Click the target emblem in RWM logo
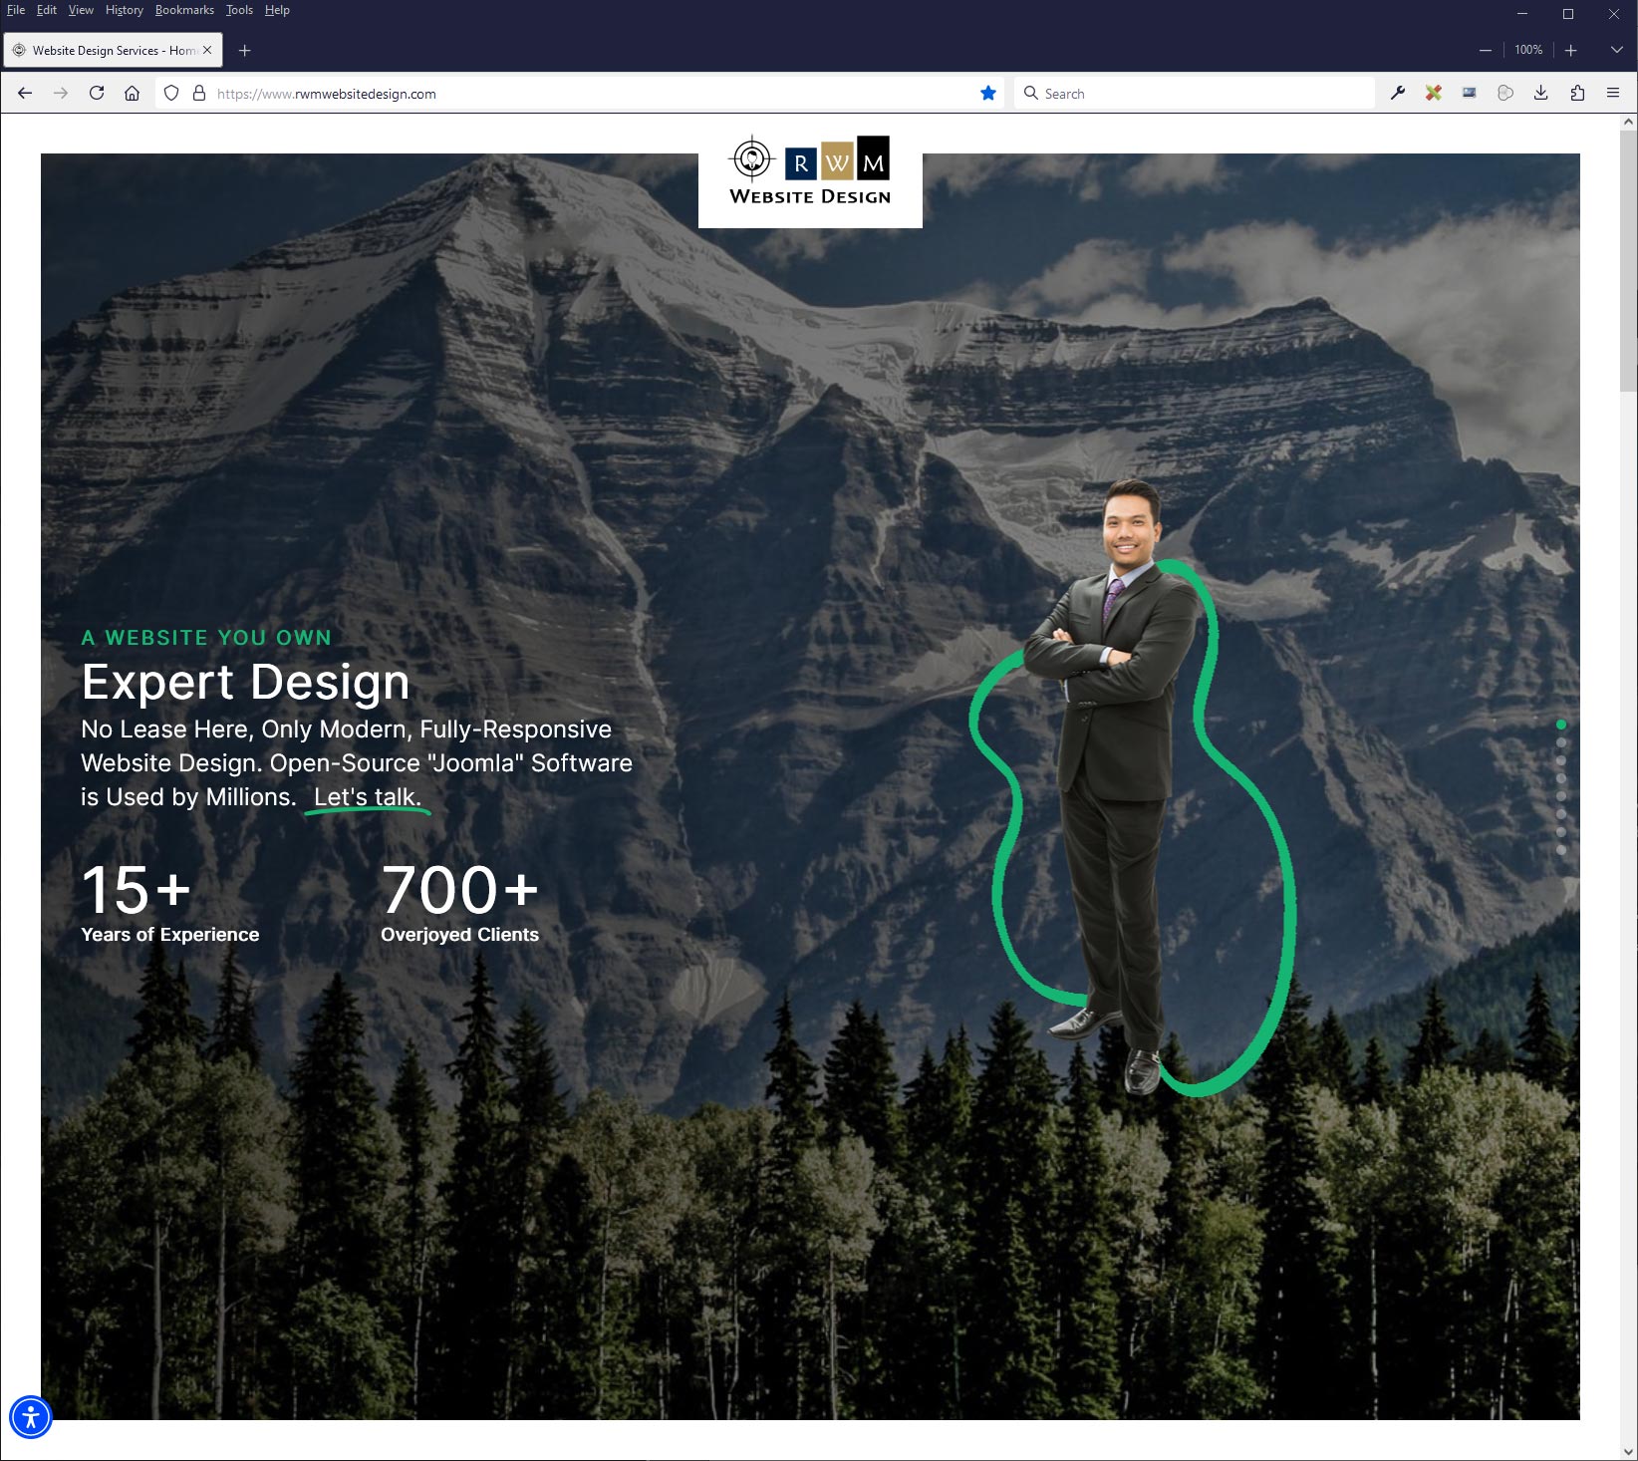Viewport: 1638px width, 1461px height. click(752, 158)
